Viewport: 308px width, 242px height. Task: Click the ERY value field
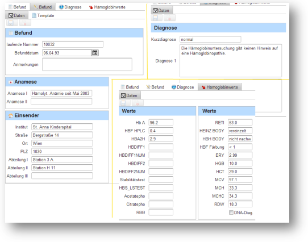click(240, 155)
